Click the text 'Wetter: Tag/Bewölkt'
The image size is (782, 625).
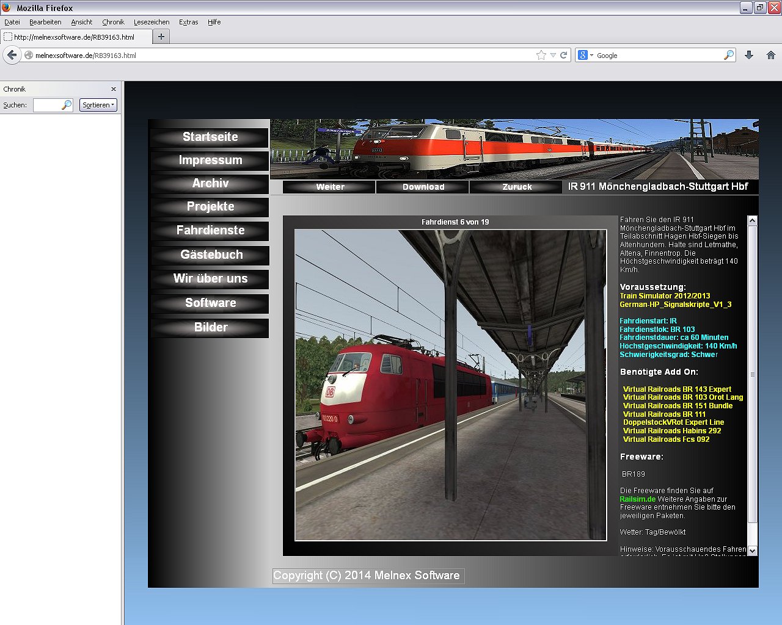(x=652, y=532)
